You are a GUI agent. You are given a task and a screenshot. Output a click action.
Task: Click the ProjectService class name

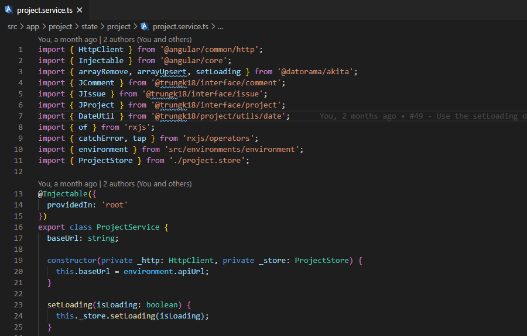128,227
